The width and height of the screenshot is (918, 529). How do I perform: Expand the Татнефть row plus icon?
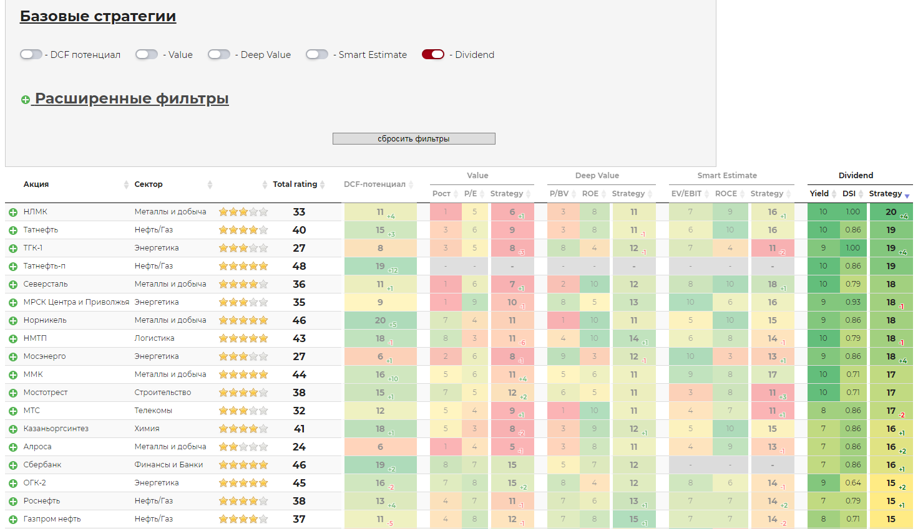coord(13,231)
